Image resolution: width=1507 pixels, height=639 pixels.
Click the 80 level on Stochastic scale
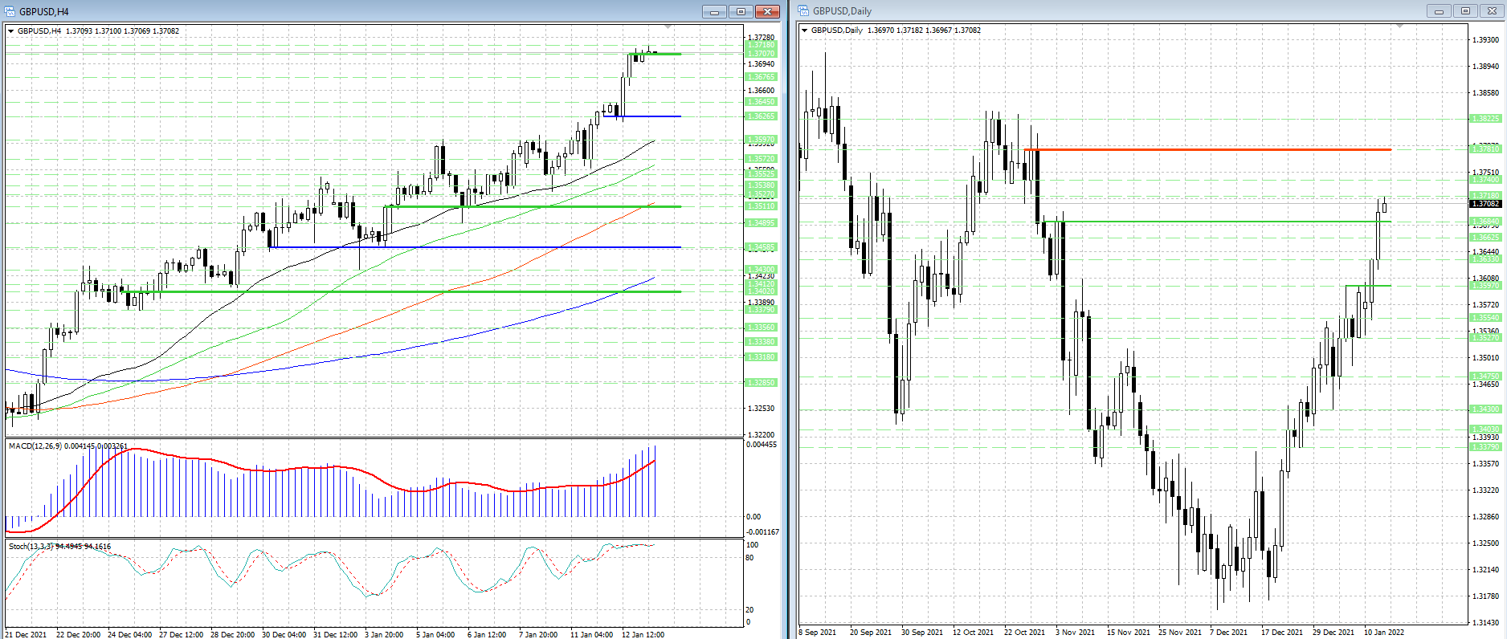750,557
